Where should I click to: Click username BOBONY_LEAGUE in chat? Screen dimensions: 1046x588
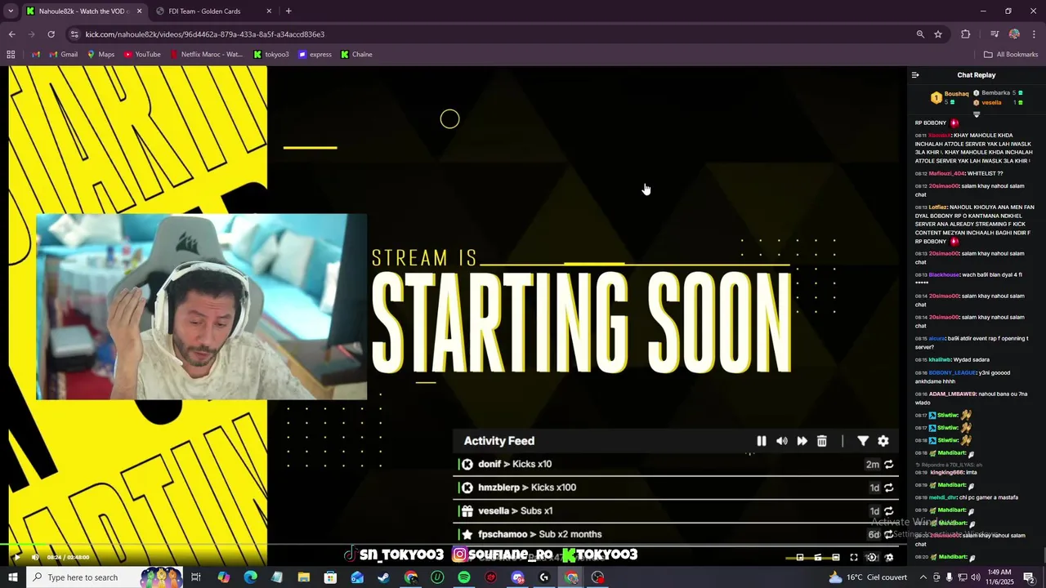(x=952, y=372)
